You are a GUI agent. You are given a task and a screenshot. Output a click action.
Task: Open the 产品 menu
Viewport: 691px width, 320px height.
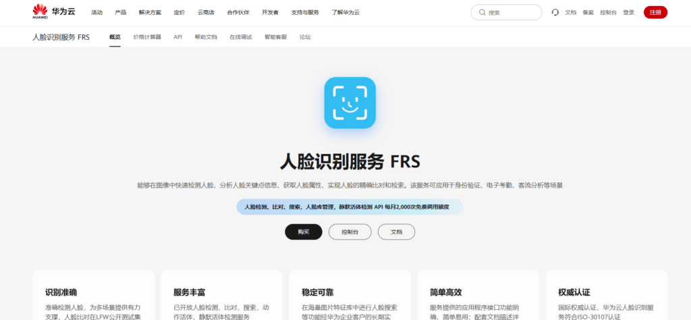[x=120, y=12]
